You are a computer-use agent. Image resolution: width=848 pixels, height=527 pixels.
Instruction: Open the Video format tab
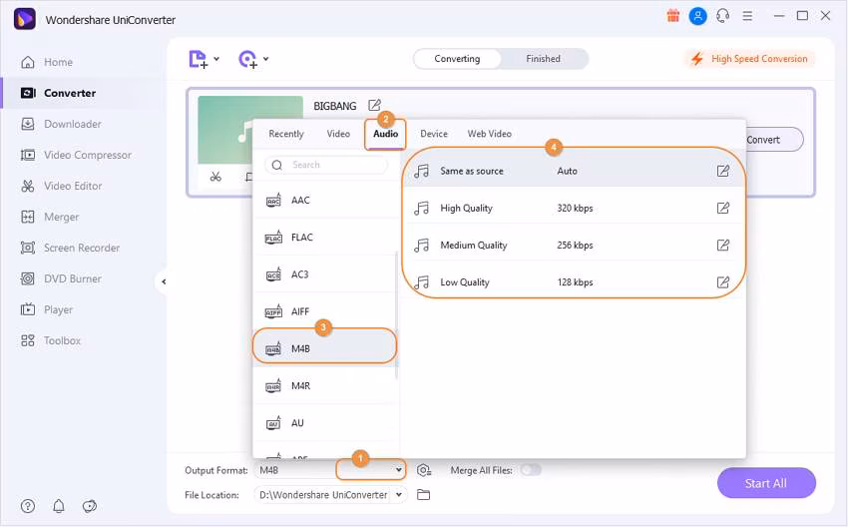(x=338, y=134)
